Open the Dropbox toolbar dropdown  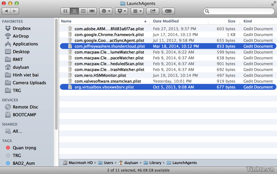(x=122, y=11)
